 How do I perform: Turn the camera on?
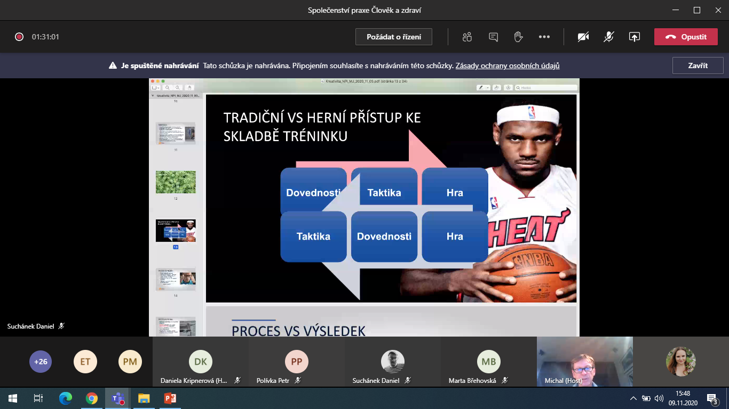tap(583, 37)
